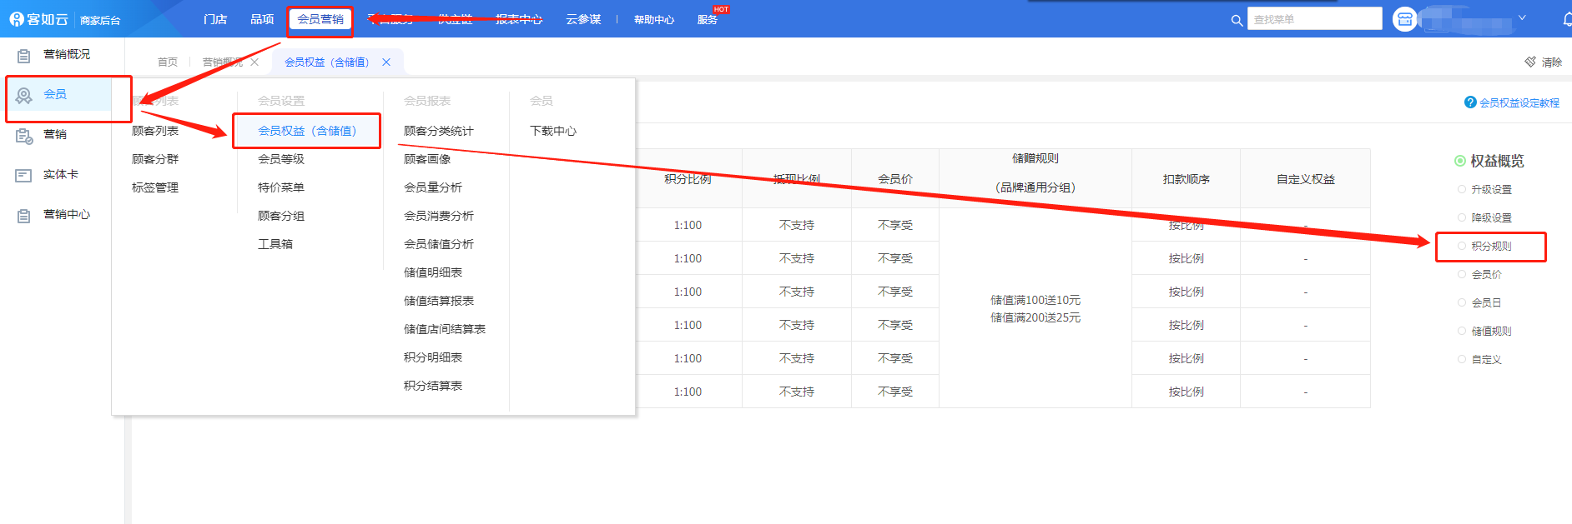
Task: Select the 会员日 radio option
Action: tap(1462, 302)
